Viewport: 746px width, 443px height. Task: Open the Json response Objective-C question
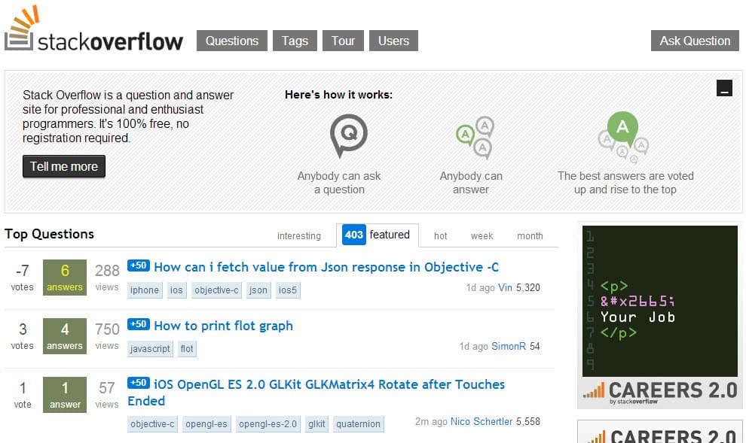click(x=328, y=267)
